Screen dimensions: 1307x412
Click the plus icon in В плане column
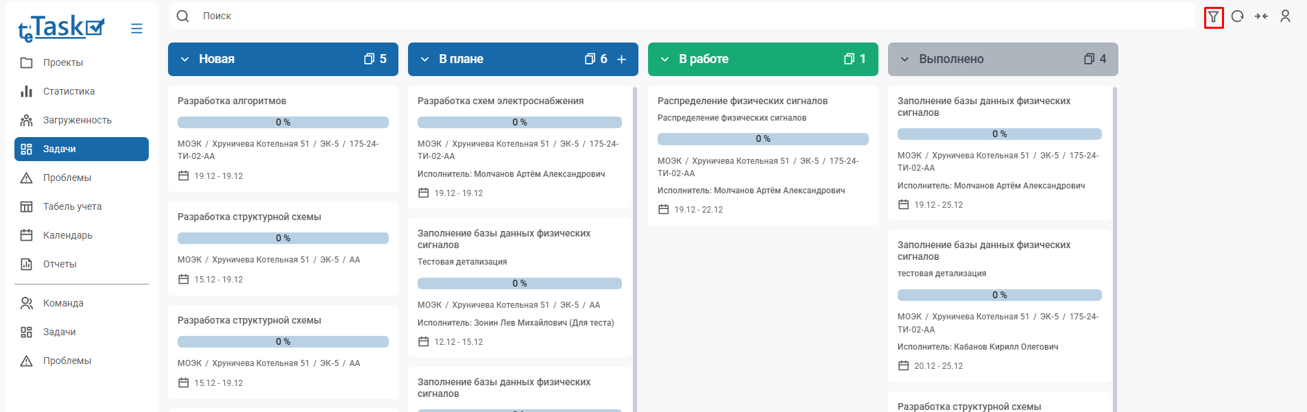click(x=621, y=60)
